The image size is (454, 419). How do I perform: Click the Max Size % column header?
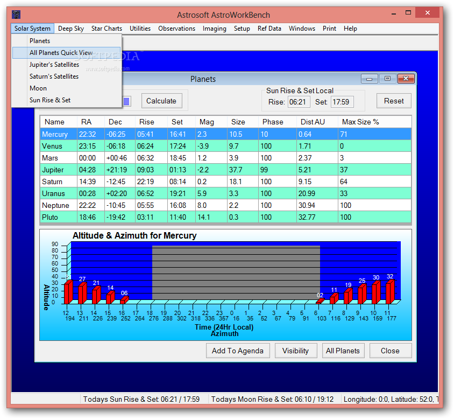pos(375,122)
